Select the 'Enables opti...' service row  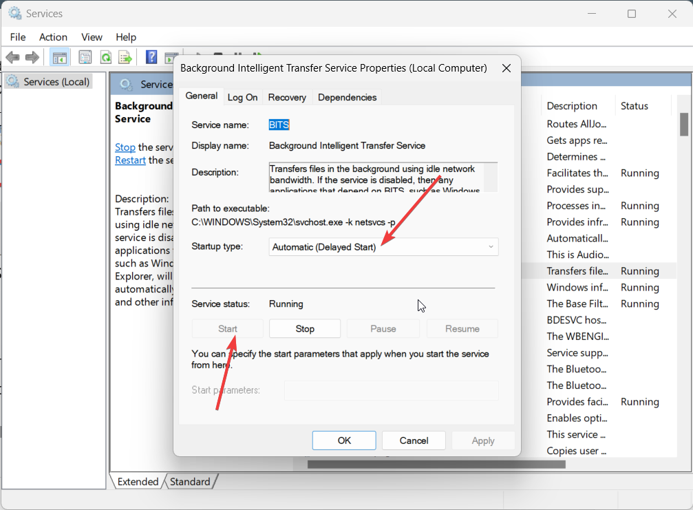599,418
